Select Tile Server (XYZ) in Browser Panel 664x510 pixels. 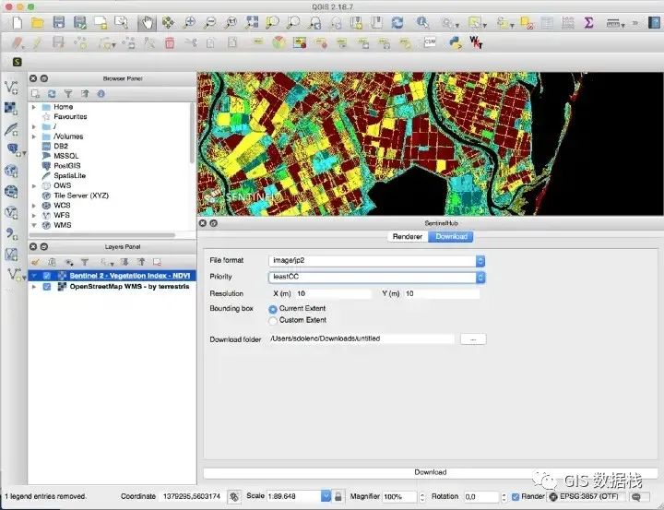81,196
